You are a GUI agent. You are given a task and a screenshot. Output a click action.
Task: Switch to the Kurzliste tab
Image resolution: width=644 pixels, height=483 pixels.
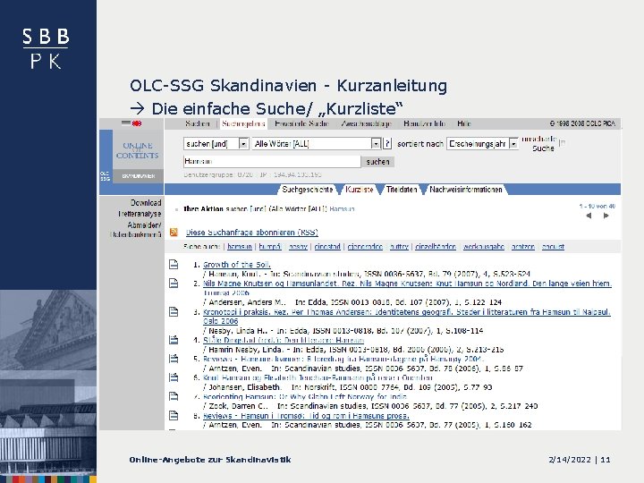coord(360,190)
